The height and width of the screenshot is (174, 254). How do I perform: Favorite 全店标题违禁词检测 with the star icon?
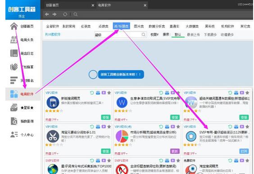point(178,160)
